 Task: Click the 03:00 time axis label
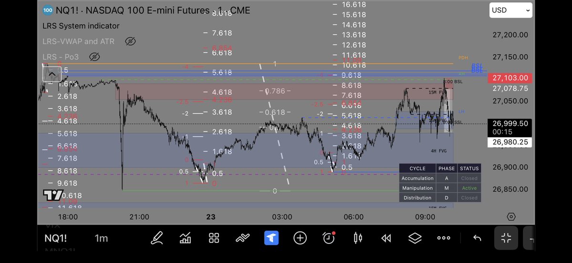tap(282, 217)
